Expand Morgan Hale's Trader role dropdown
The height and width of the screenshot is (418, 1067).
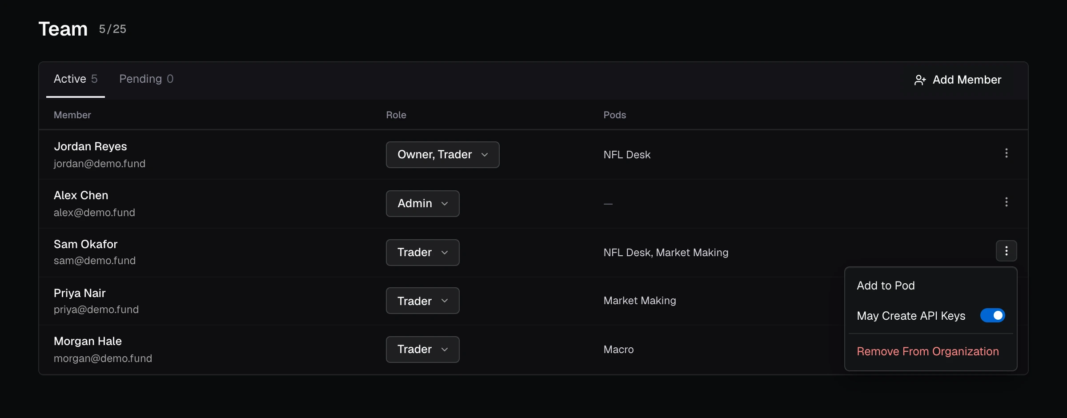(422, 350)
